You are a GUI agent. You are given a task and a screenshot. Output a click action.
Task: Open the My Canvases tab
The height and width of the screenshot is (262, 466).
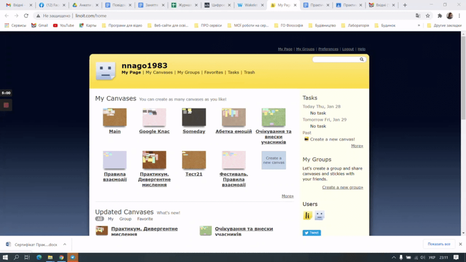click(x=159, y=72)
